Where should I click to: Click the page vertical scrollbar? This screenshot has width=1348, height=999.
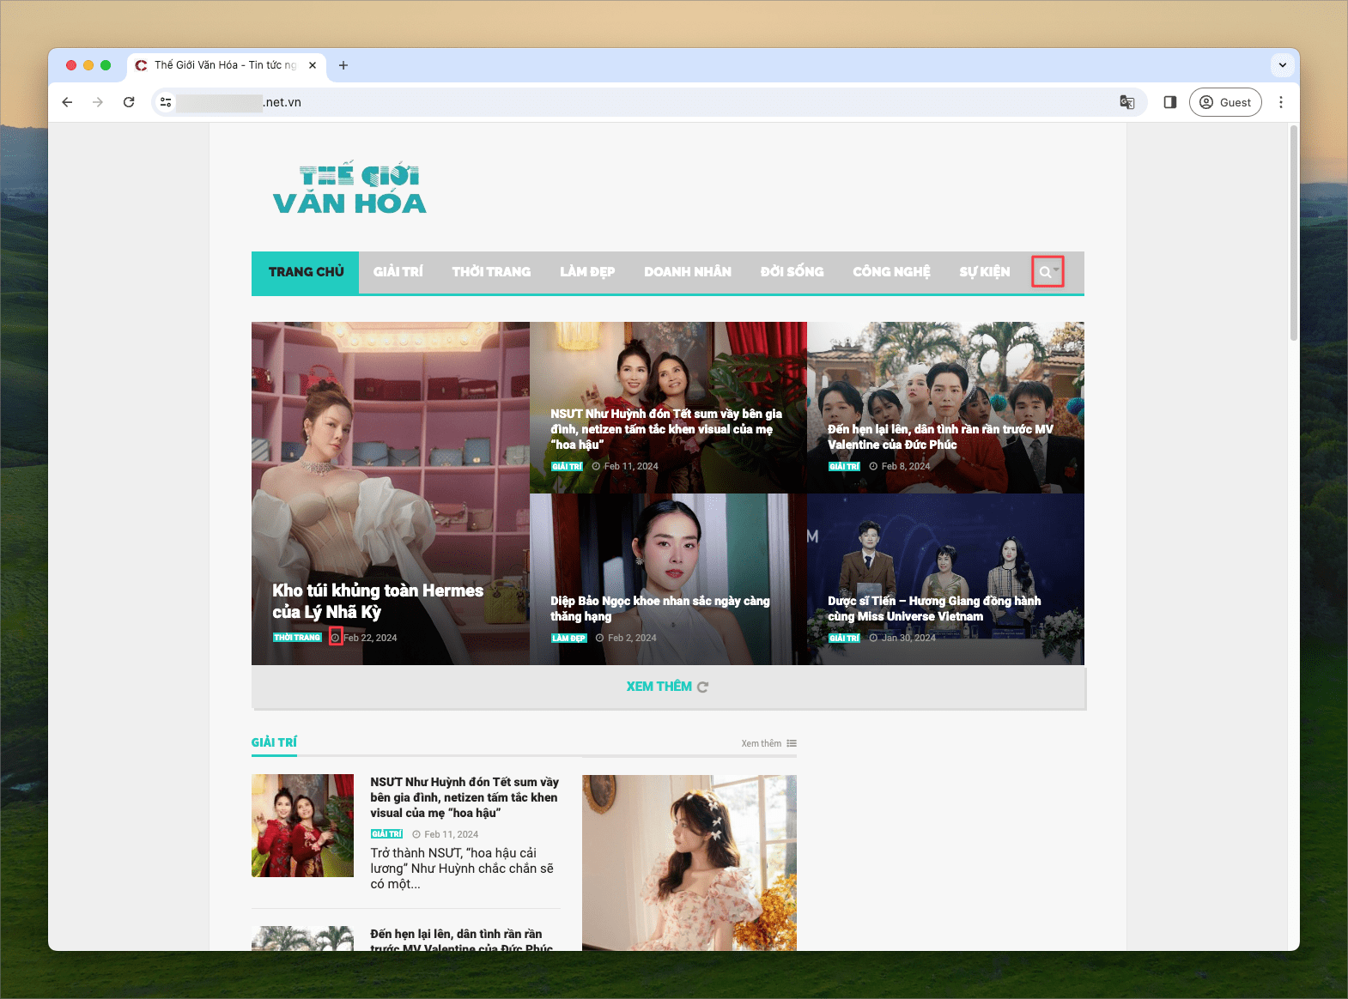pyautogui.click(x=1293, y=232)
